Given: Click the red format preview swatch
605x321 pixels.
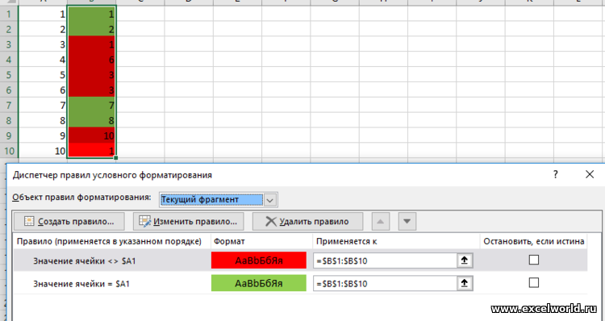Looking at the screenshot, I should tap(259, 261).
